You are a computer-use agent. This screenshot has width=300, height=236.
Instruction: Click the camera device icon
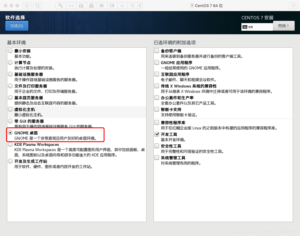pyautogui.click(x=112, y=6)
